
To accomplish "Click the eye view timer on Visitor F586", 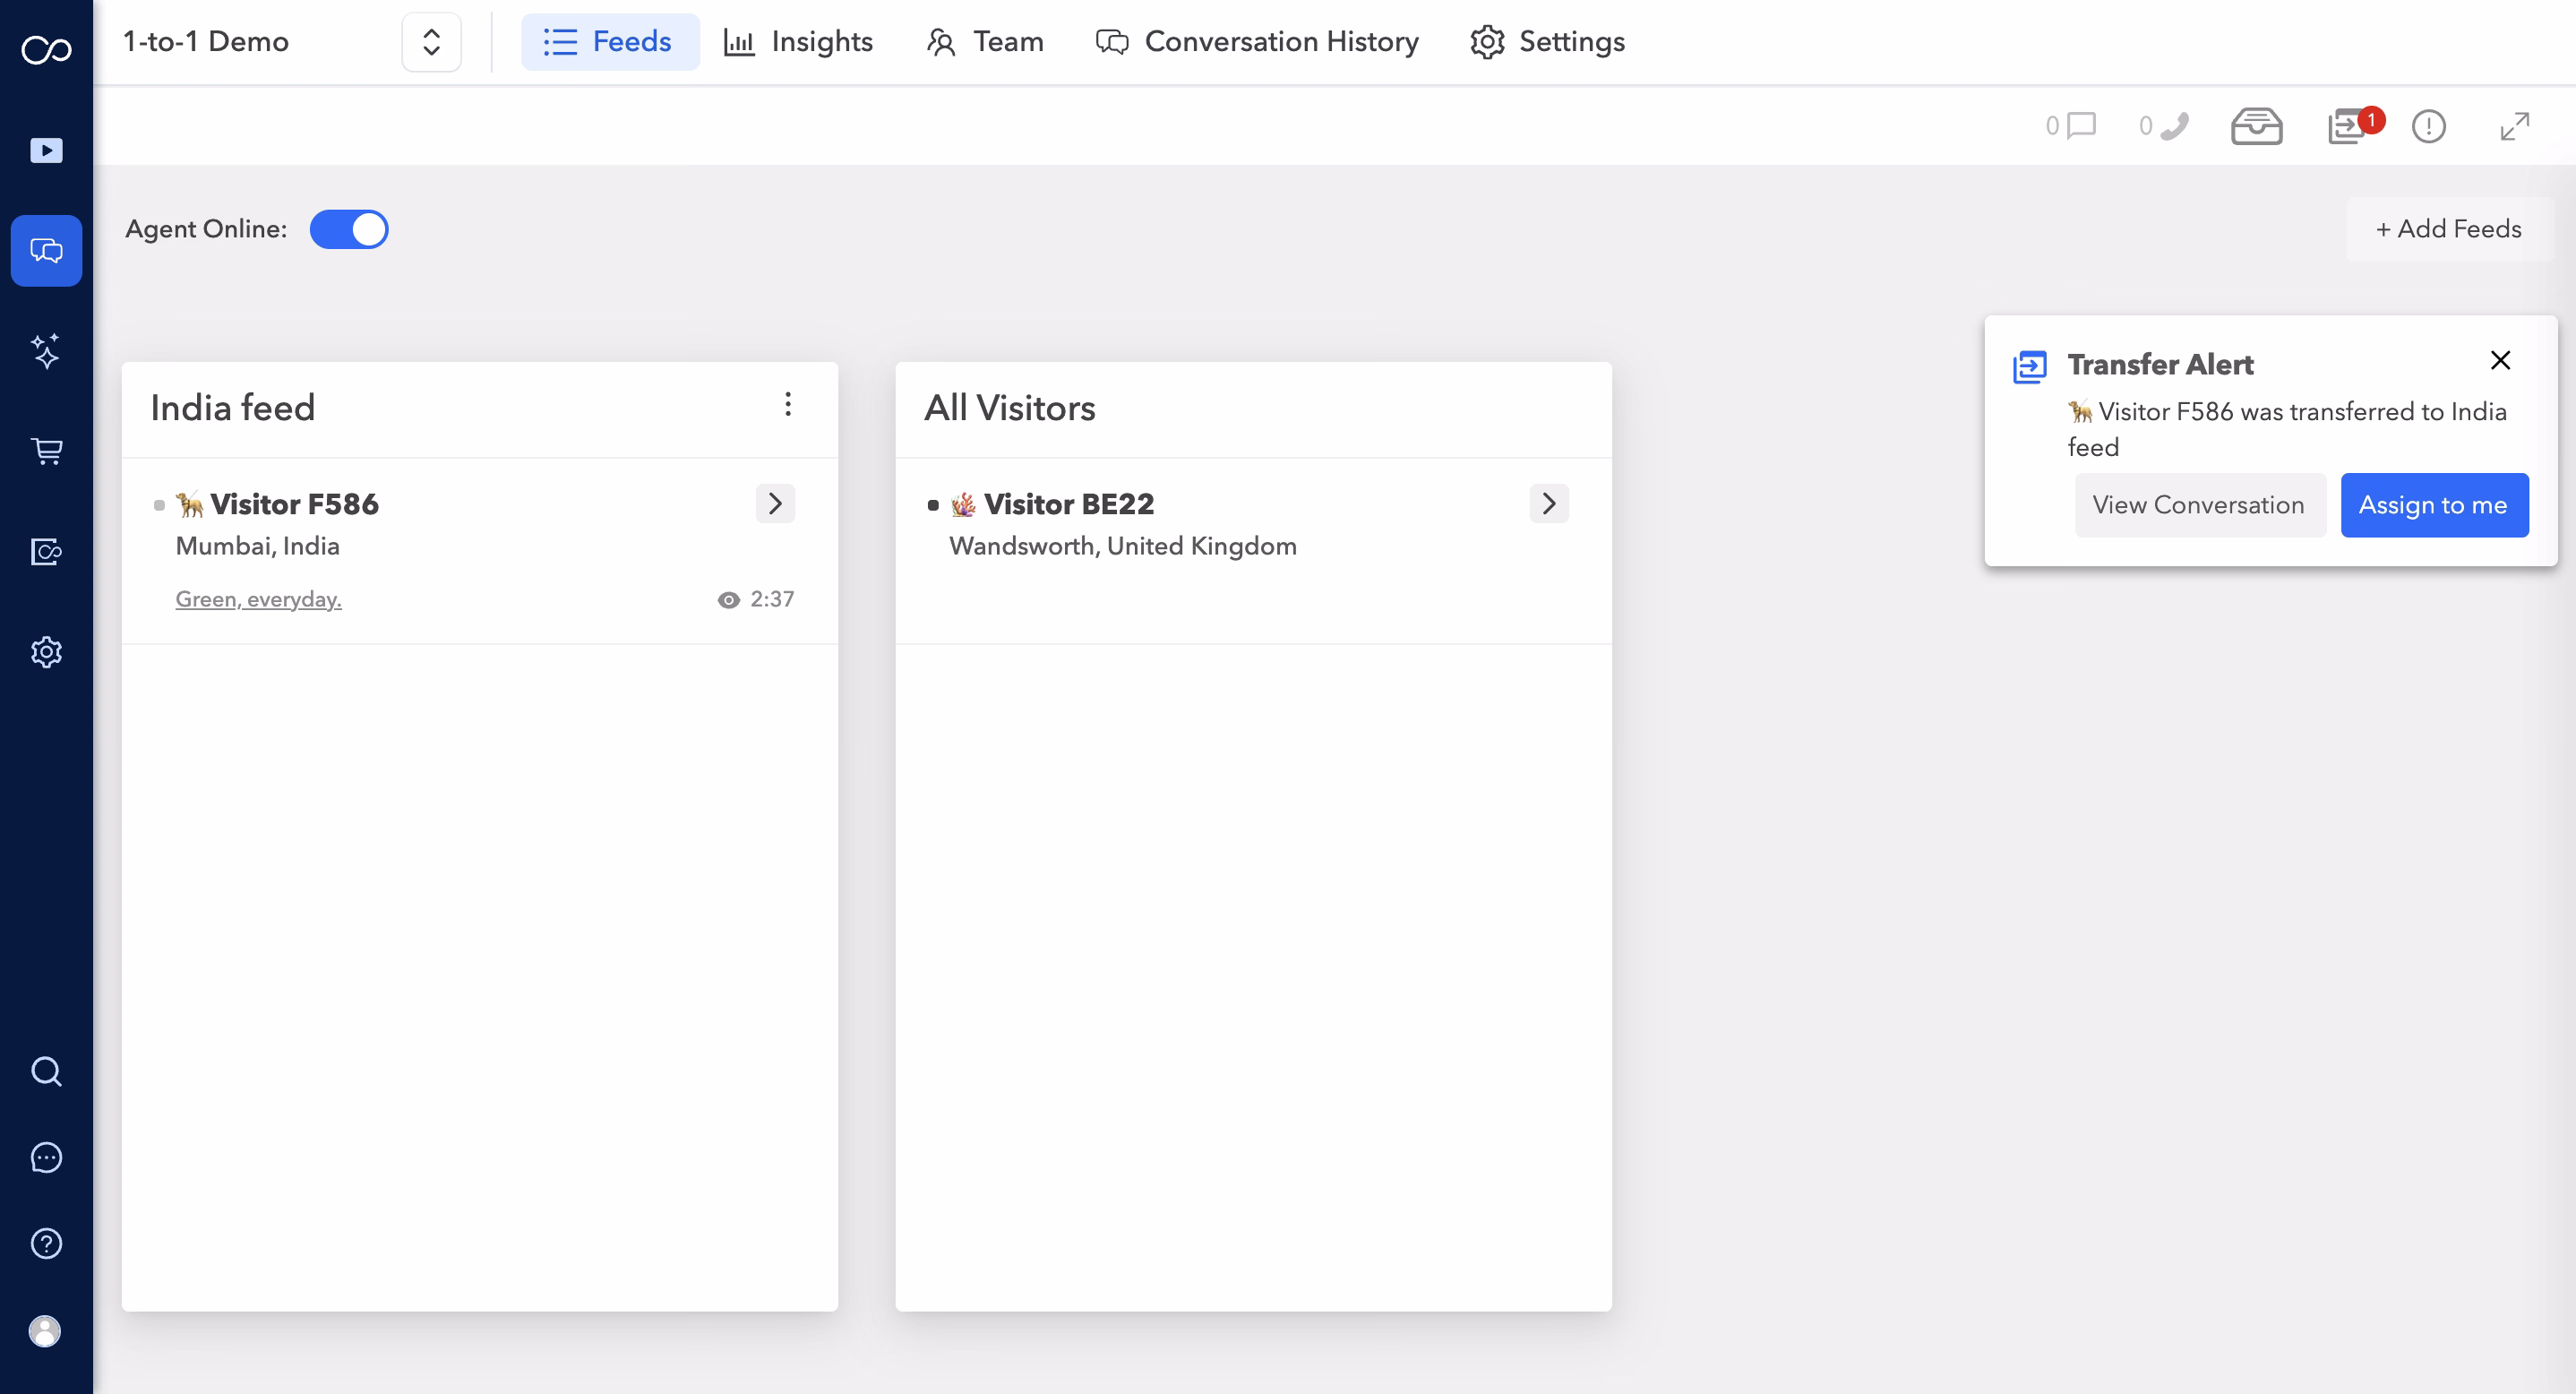I will (755, 599).
